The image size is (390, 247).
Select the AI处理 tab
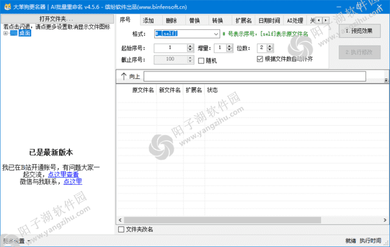click(295, 20)
